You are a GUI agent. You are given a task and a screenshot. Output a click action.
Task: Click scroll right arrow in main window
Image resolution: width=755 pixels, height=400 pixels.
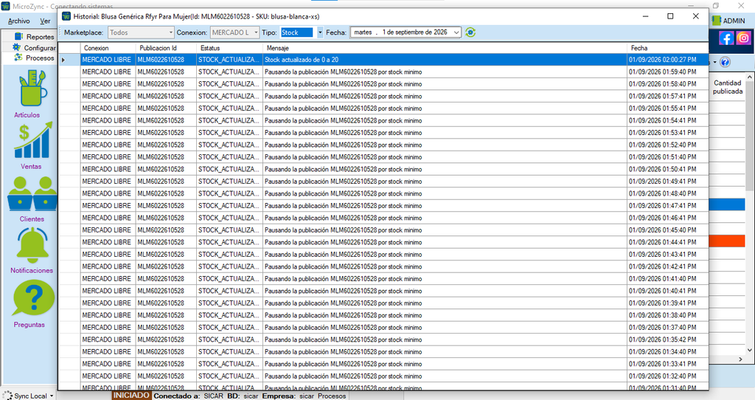click(740, 359)
